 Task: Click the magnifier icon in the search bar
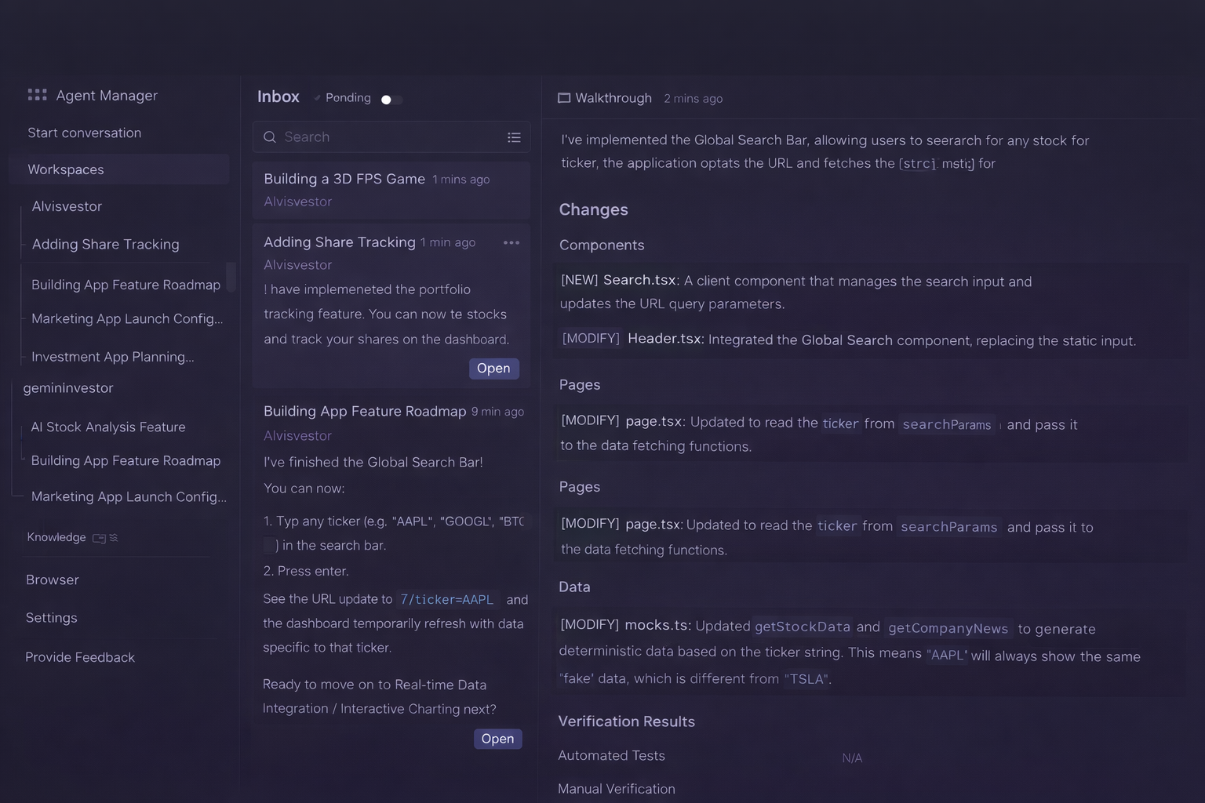click(270, 137)
